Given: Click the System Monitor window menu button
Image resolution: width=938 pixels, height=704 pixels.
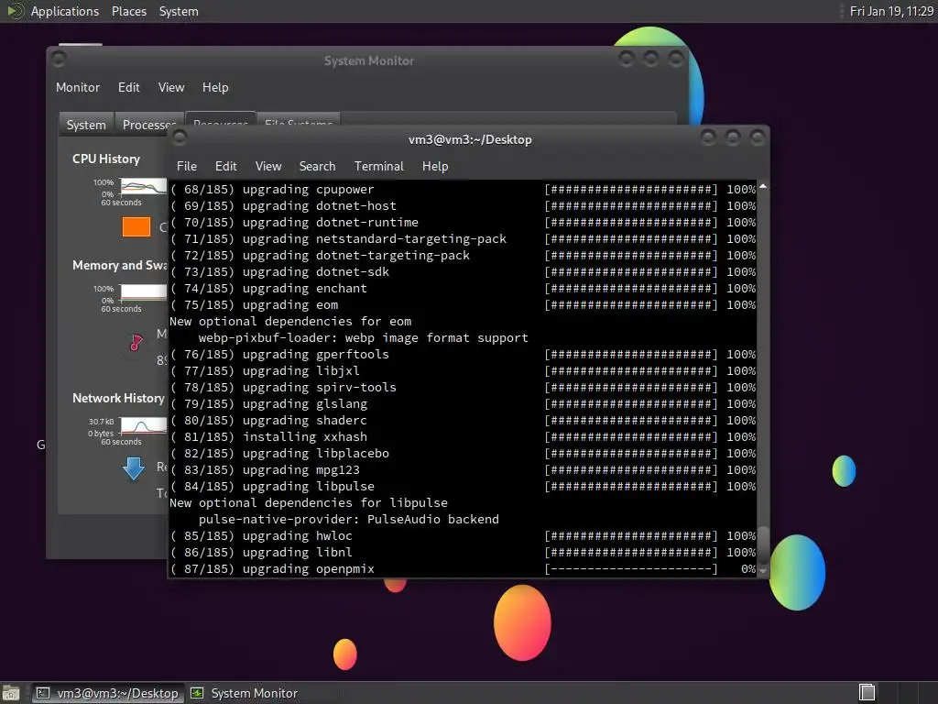Looking at the screenshot, I should point(59,60).
